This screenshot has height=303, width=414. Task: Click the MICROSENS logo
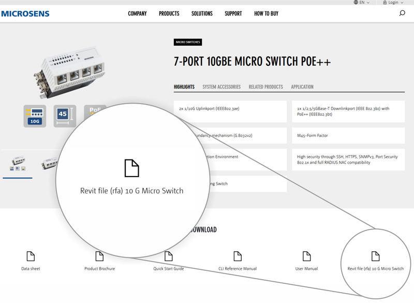[26, 13]
